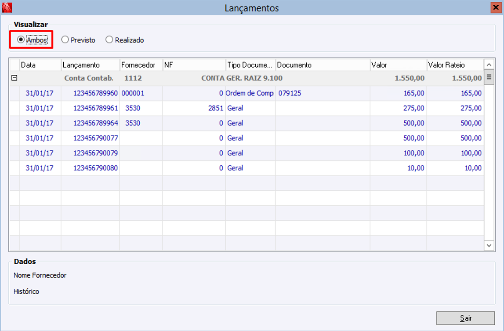The height and width of the screenshot is (331, 504).
Task: Click the Lançamento column header
Action: [x=91, y=65]
